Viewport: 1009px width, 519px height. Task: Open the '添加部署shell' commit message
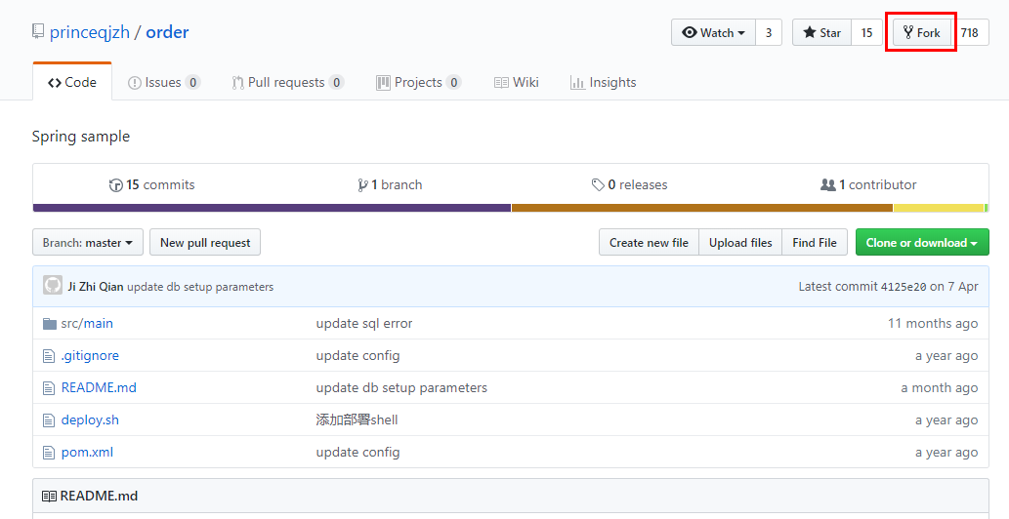[357, 419]
